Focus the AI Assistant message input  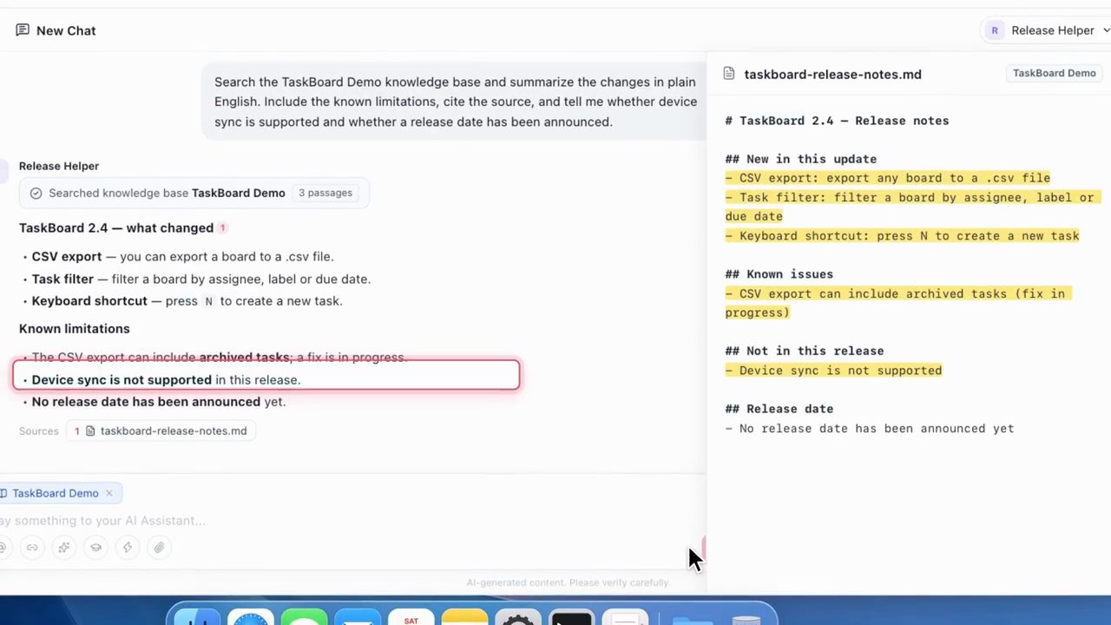pyautogui.click(x=347, y=521)
